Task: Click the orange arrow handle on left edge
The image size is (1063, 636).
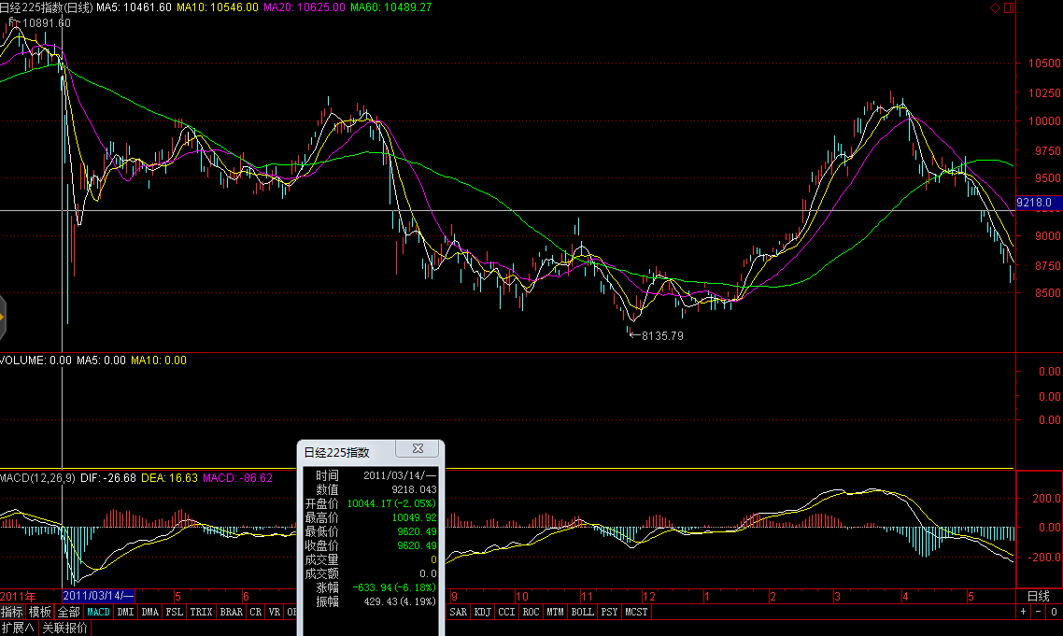Action: (x=3, y=317)
